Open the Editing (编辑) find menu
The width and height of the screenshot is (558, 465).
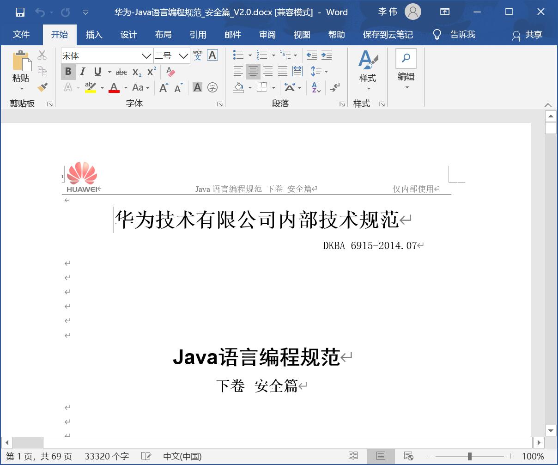pos(406,69)
